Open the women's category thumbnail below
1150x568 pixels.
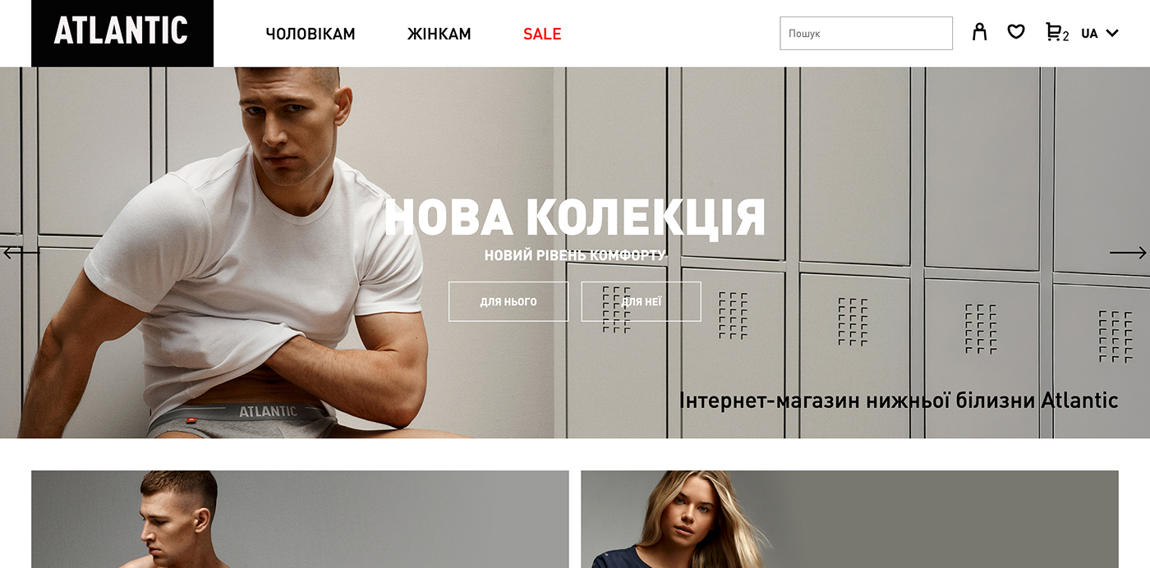click(849, 519)
